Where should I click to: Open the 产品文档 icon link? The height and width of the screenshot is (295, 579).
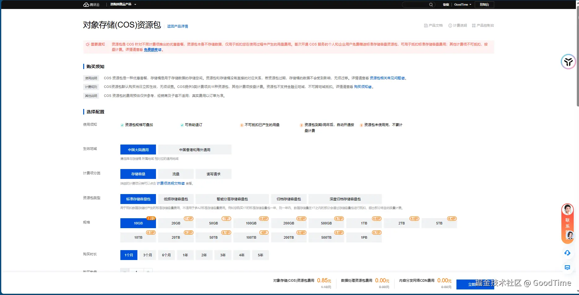click(x=433, y=25)
